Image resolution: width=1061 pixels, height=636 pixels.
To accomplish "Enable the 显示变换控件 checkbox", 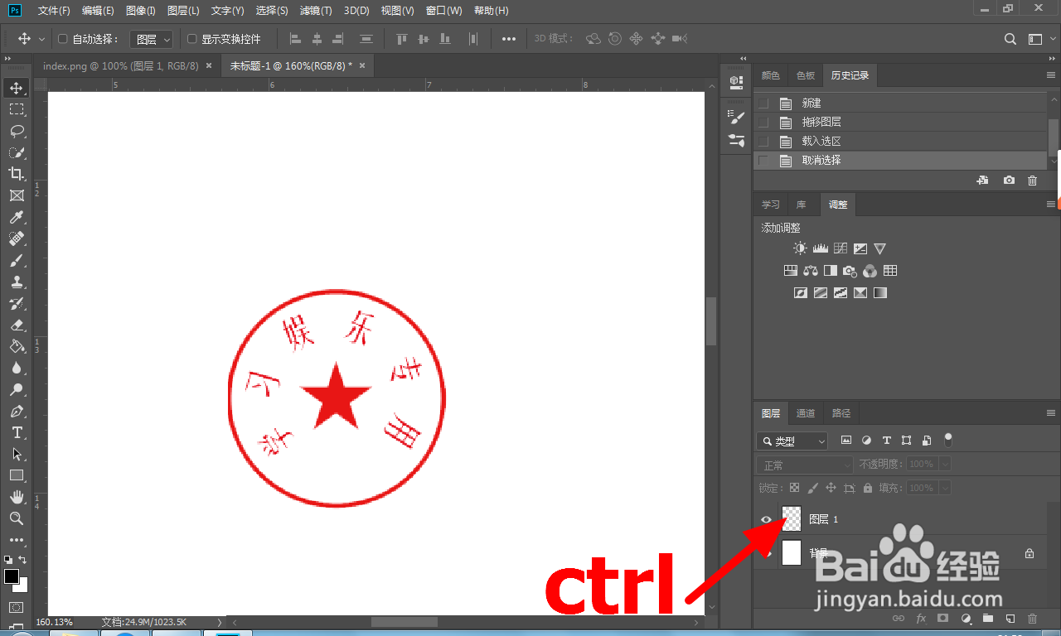I will (x=191, y=39).
